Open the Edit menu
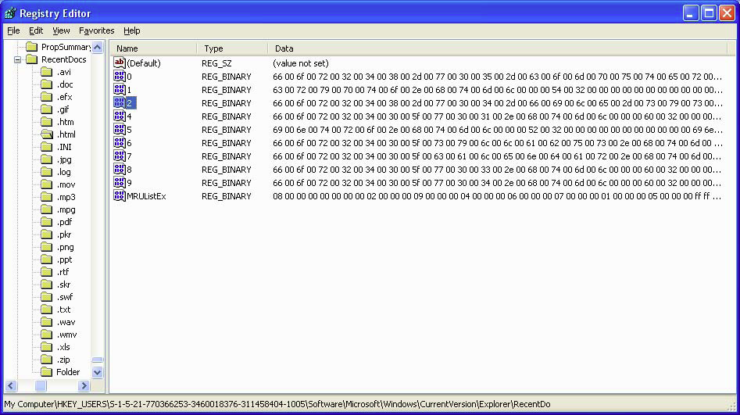 36,30
